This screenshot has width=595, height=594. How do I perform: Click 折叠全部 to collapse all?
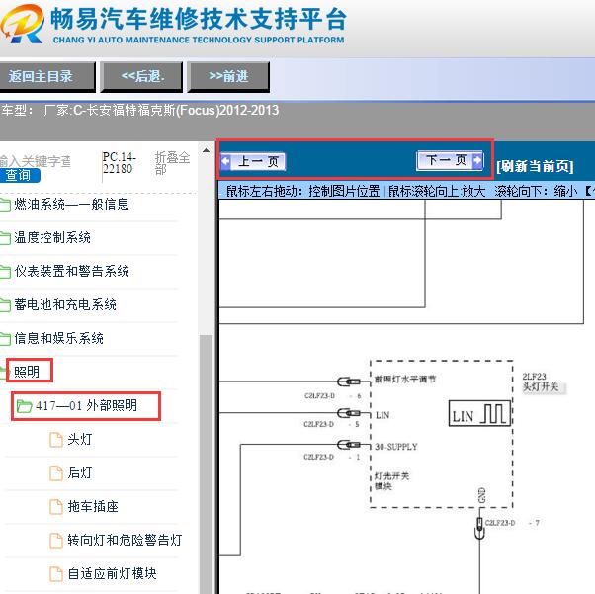172,163
